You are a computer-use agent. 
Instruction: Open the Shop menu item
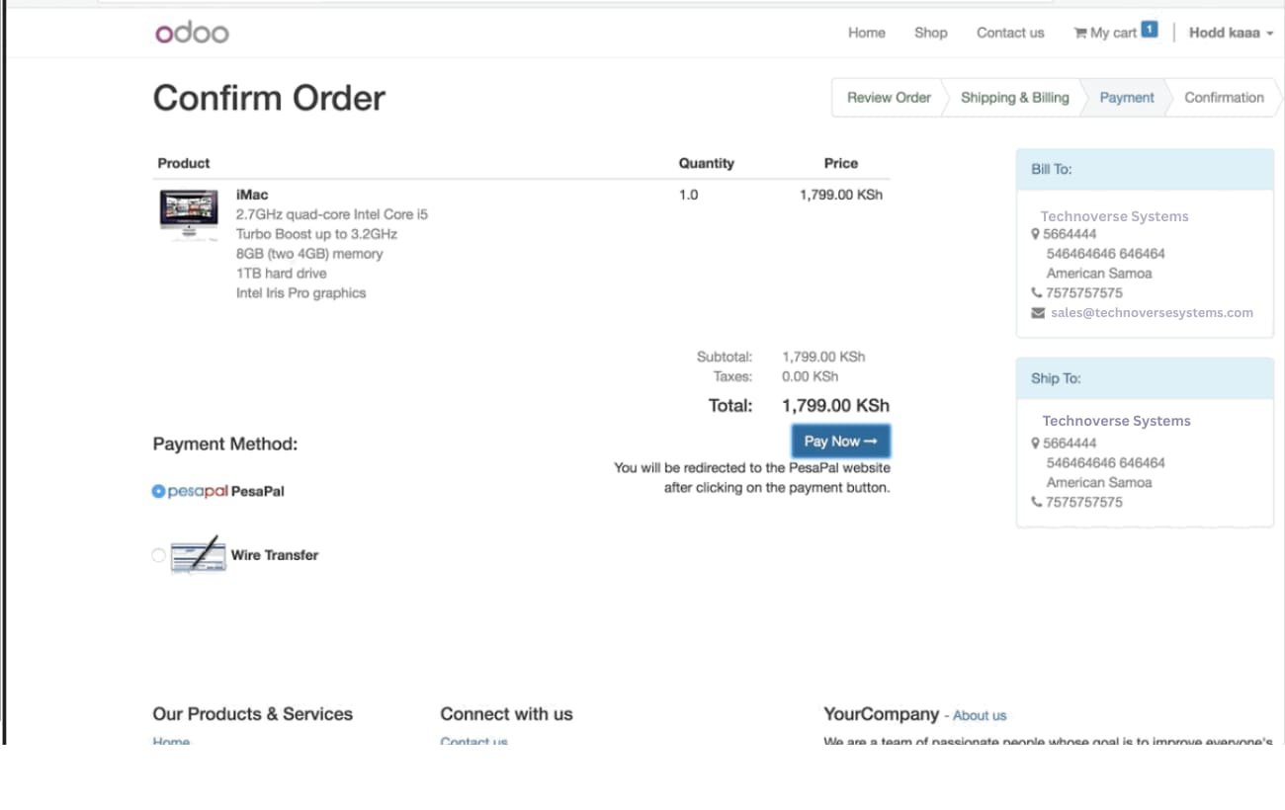[931, 33]
